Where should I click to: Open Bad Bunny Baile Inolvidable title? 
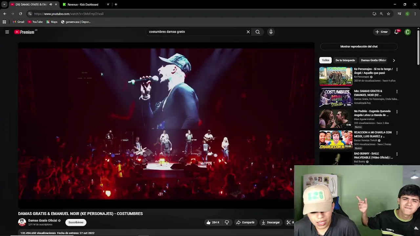(x=373, y=156)
